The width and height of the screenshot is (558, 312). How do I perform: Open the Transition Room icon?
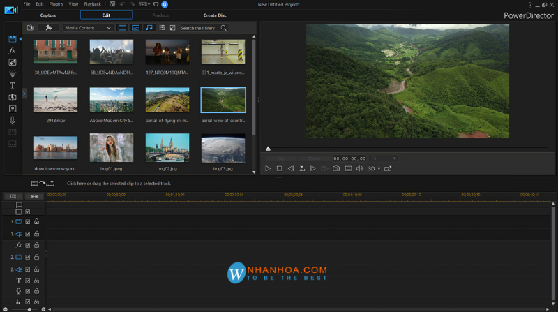(12, 97)
